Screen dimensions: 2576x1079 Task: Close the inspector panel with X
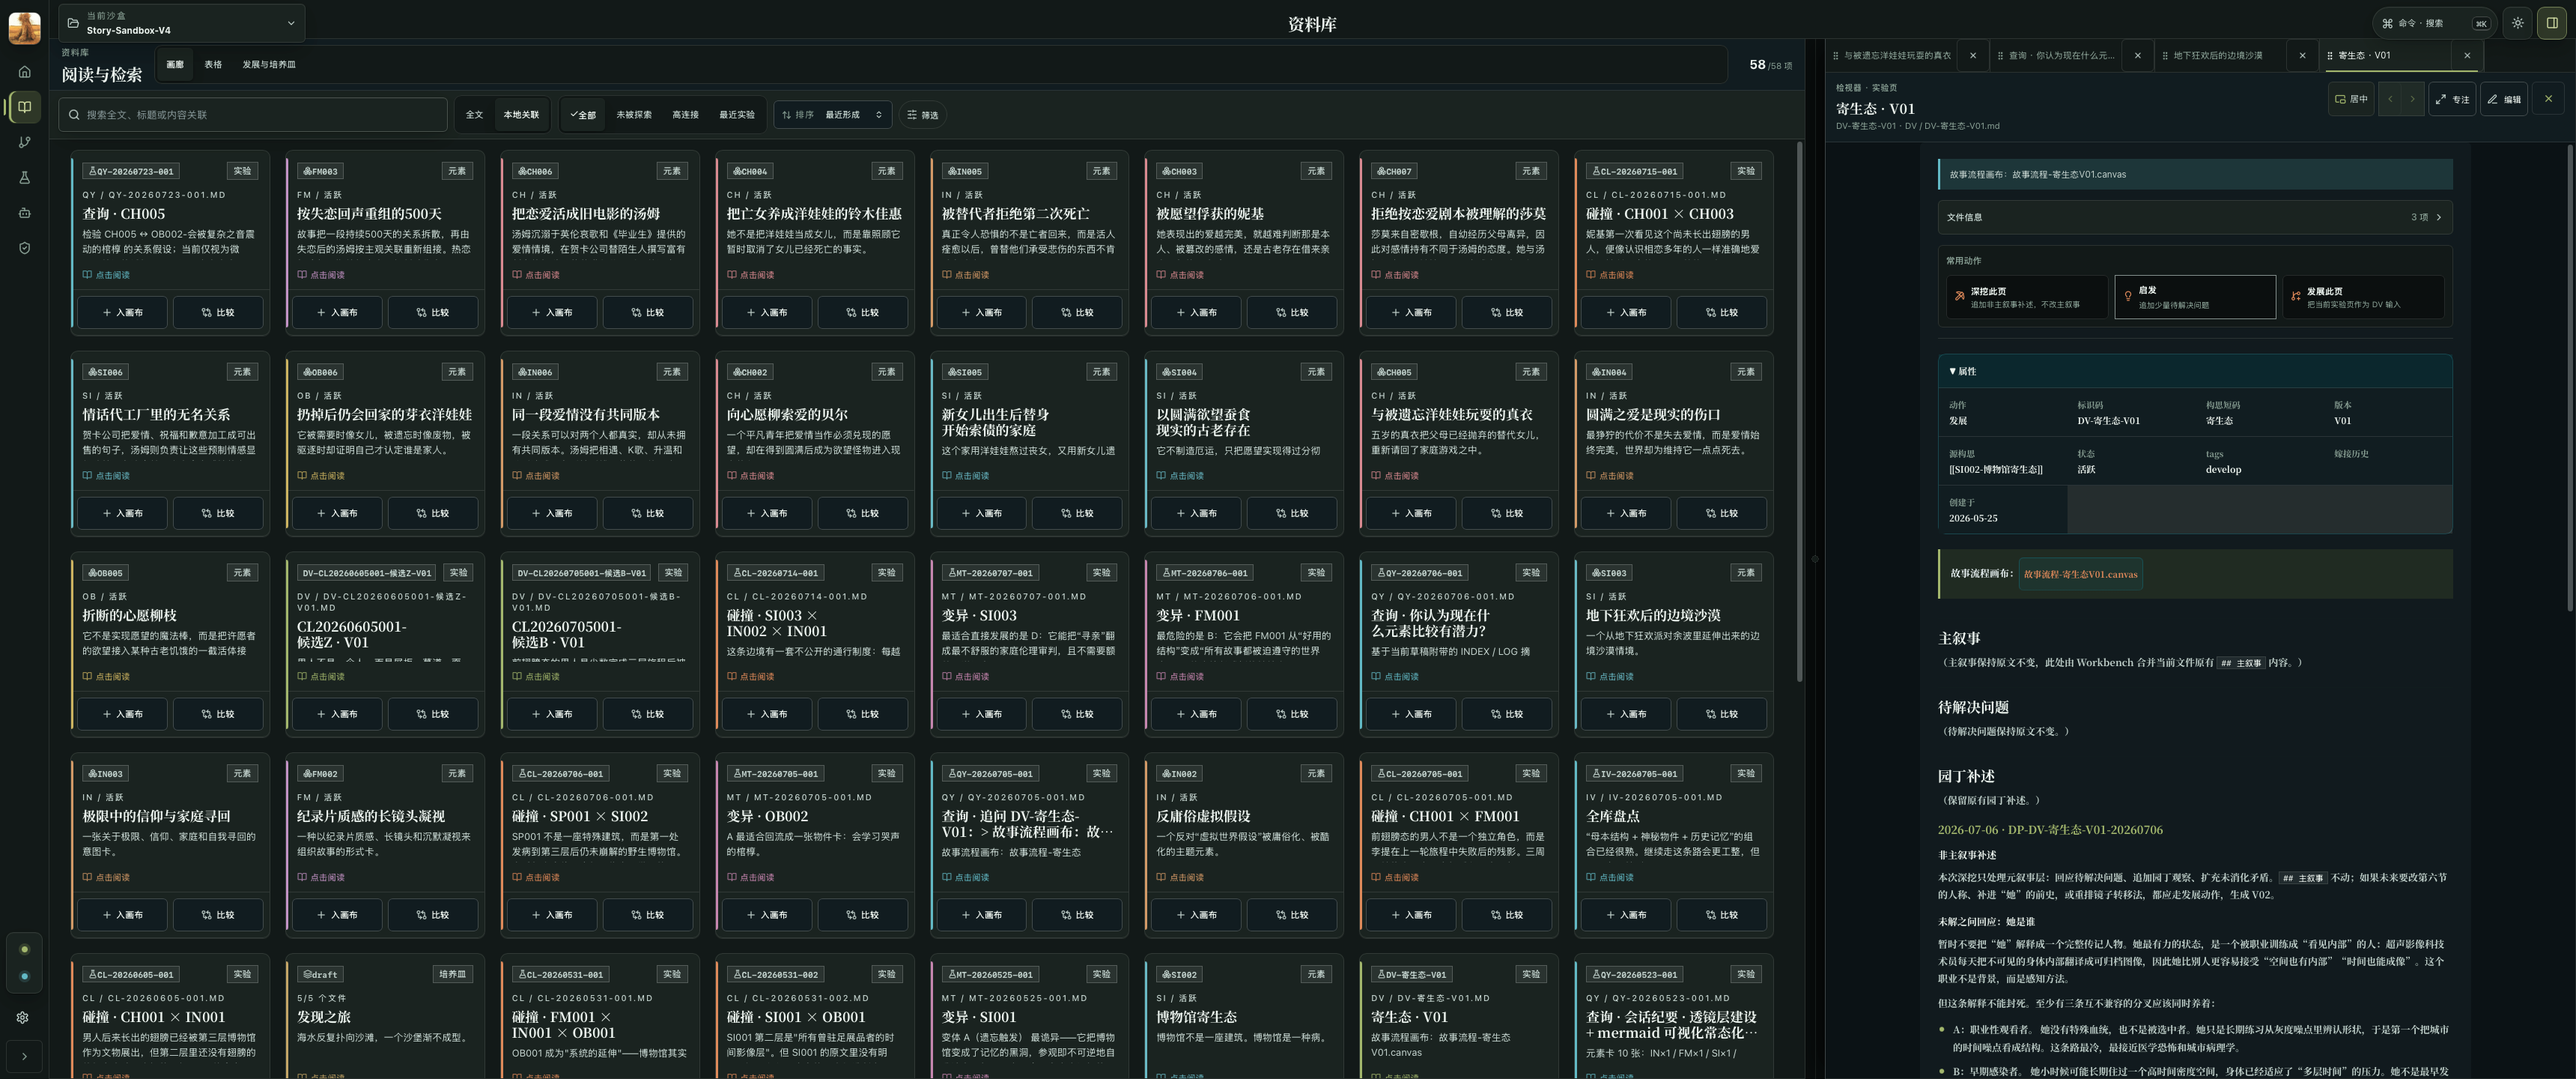2548,99
